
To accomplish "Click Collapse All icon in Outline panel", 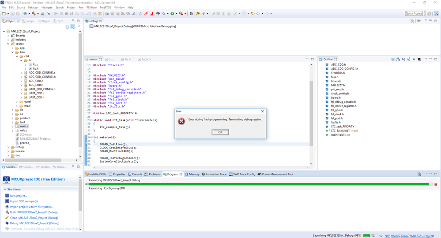I will click(x=393, y=59).
